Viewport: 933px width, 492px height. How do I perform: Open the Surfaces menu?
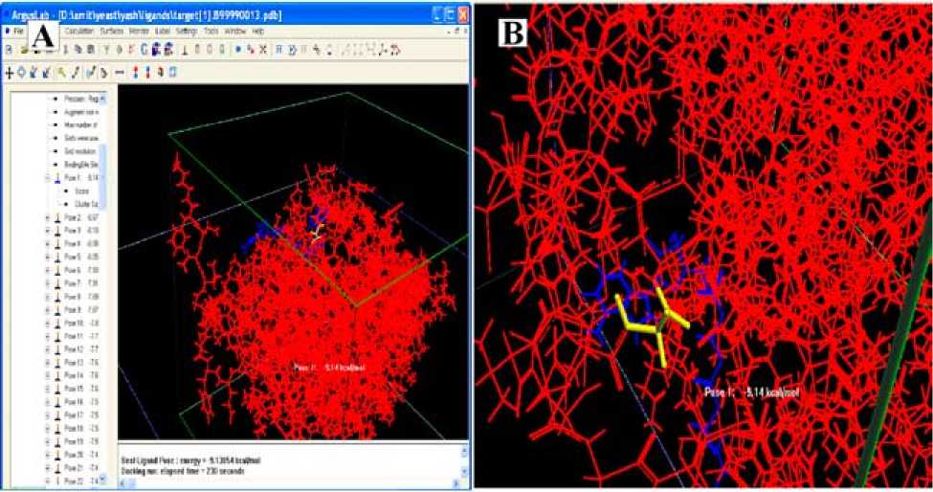112,31
